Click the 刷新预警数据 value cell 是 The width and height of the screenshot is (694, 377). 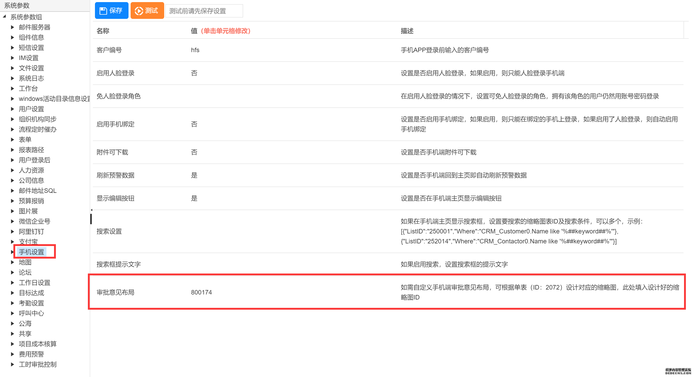pos(194,176)
